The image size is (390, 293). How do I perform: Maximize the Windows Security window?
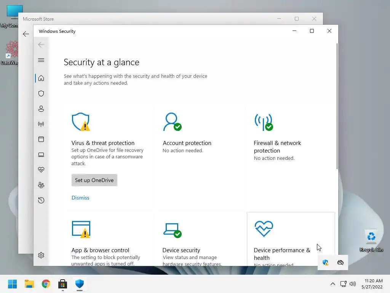pyautogui.click(x=312, y=31)
